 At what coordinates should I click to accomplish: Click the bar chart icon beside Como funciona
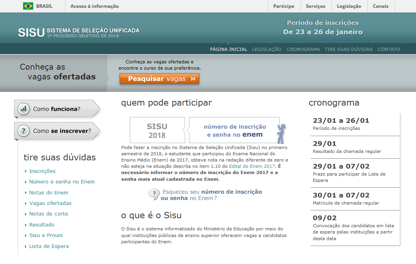coord(24,109)
